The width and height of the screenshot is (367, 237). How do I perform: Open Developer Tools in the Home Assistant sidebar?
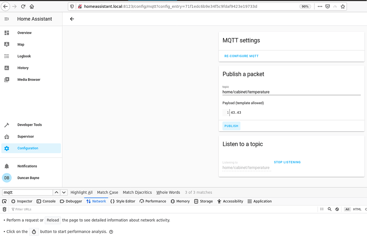tap(29, 125)
